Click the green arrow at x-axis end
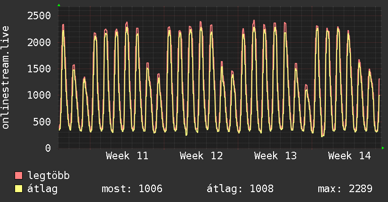 coord(383,148)
